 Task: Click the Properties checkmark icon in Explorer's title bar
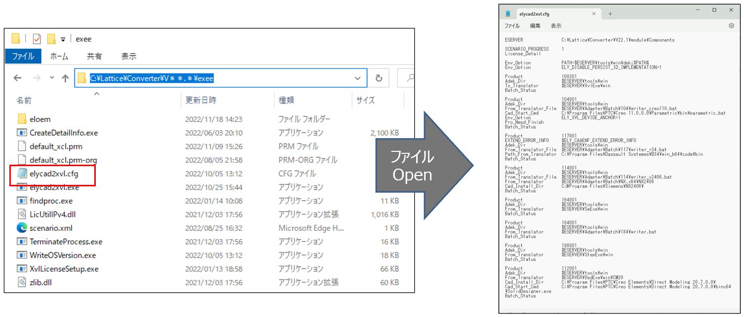(37, 39)
